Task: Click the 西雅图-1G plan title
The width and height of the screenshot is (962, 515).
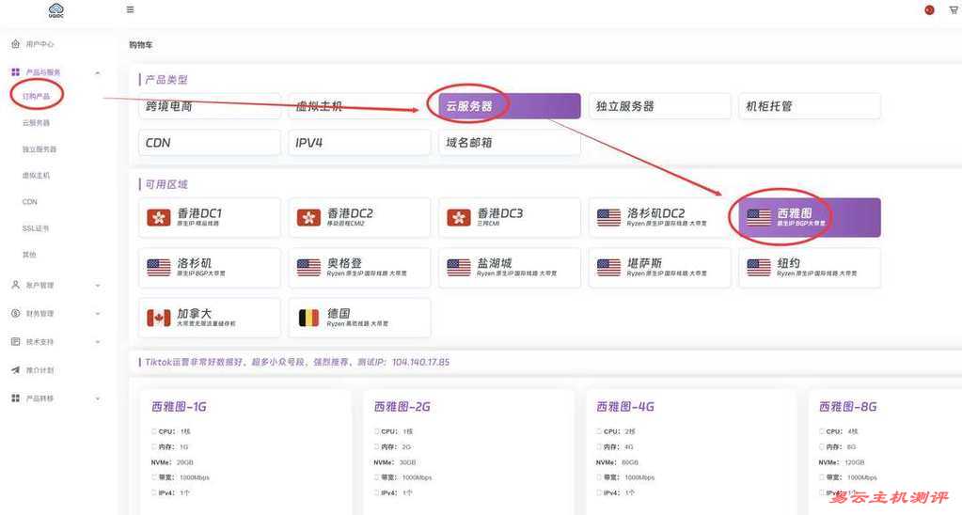Action: [x=180, y=407]
